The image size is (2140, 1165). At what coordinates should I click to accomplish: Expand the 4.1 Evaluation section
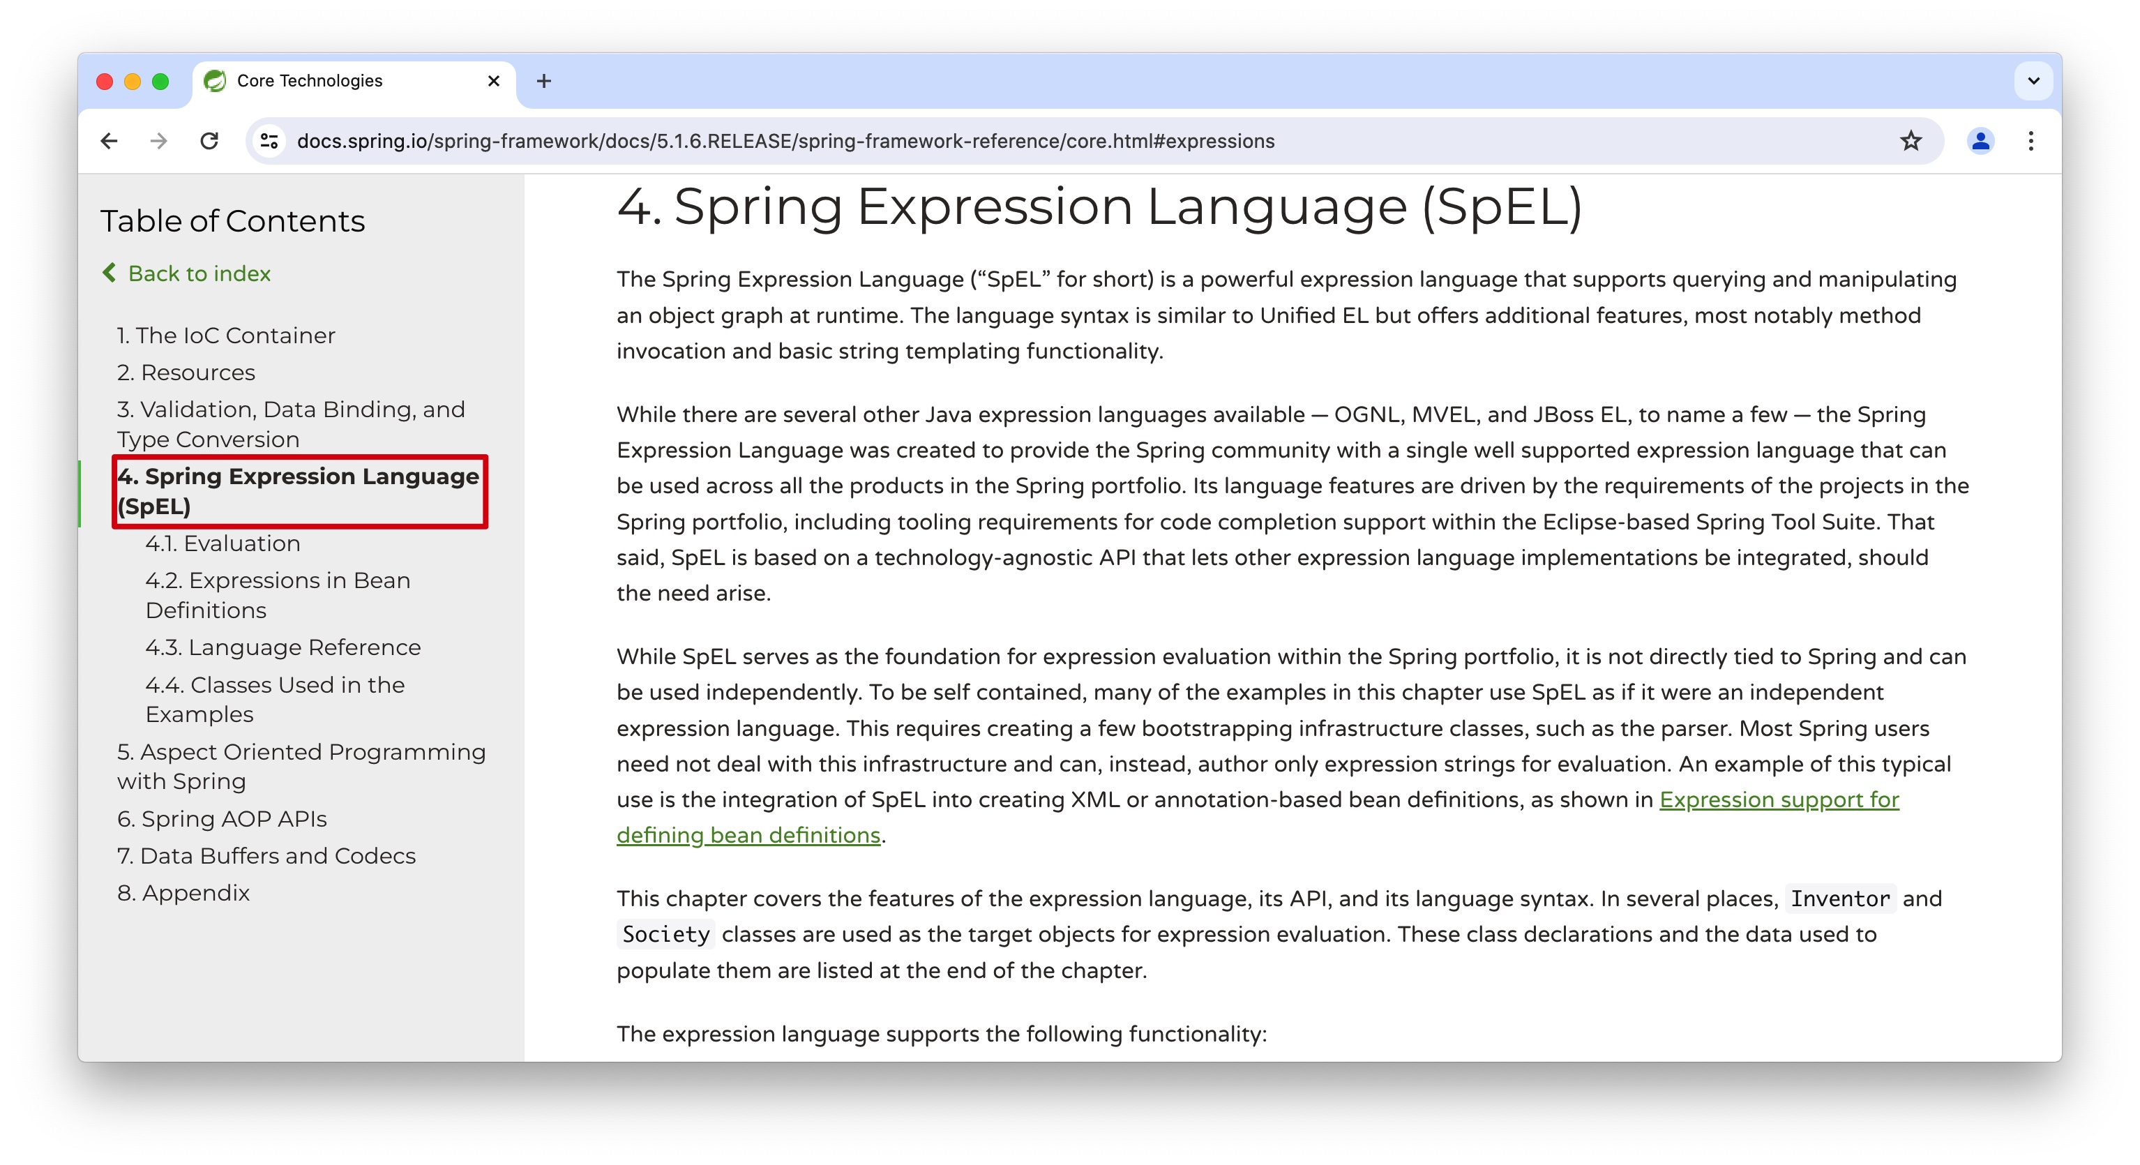pos(223,542)
